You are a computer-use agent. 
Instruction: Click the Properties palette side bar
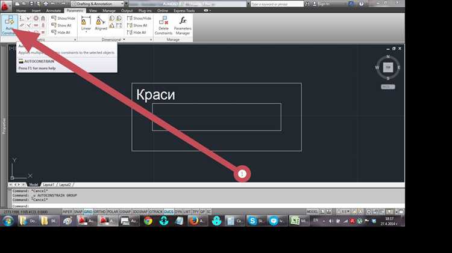click(4, 126)
